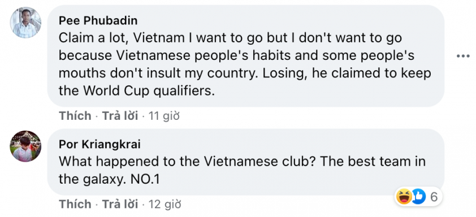Click the 'What happened to the Vietnamese club?' line
This screenshot has height=217, width=476.
242,162
